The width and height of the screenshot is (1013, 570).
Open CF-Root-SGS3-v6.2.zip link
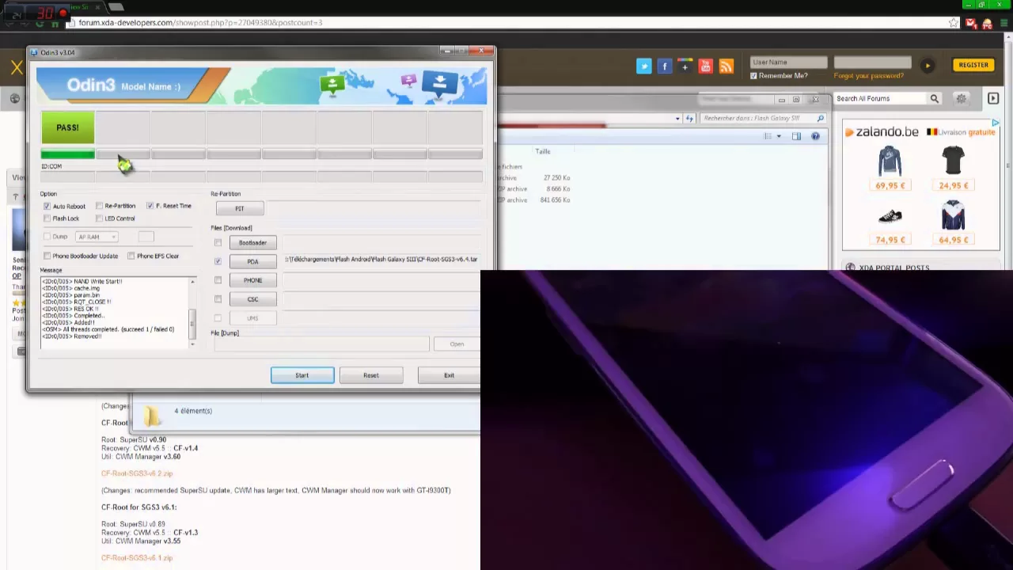coord(137,473)
